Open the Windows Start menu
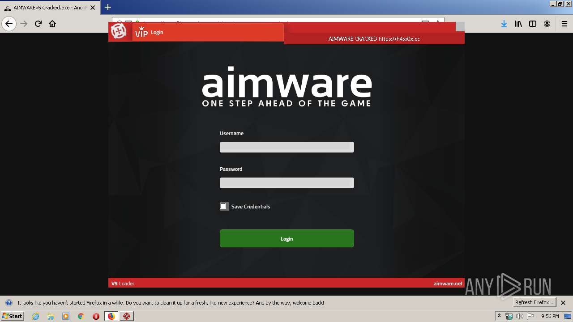Screen dimensions: 573x322 tap(13, 316)
